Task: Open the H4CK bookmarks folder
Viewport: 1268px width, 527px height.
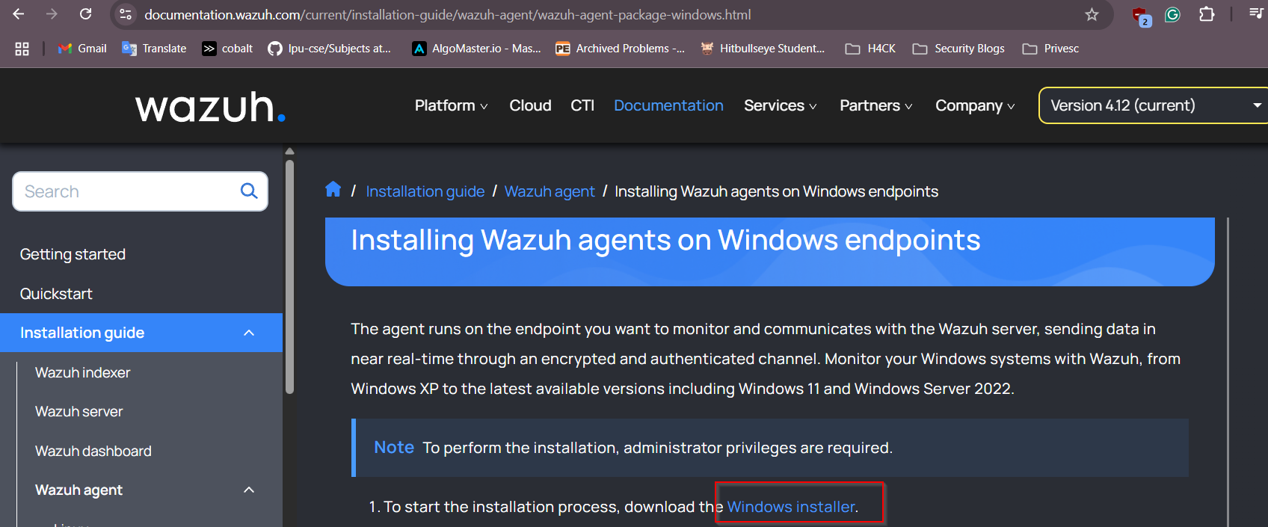Action: pos(870,49)
